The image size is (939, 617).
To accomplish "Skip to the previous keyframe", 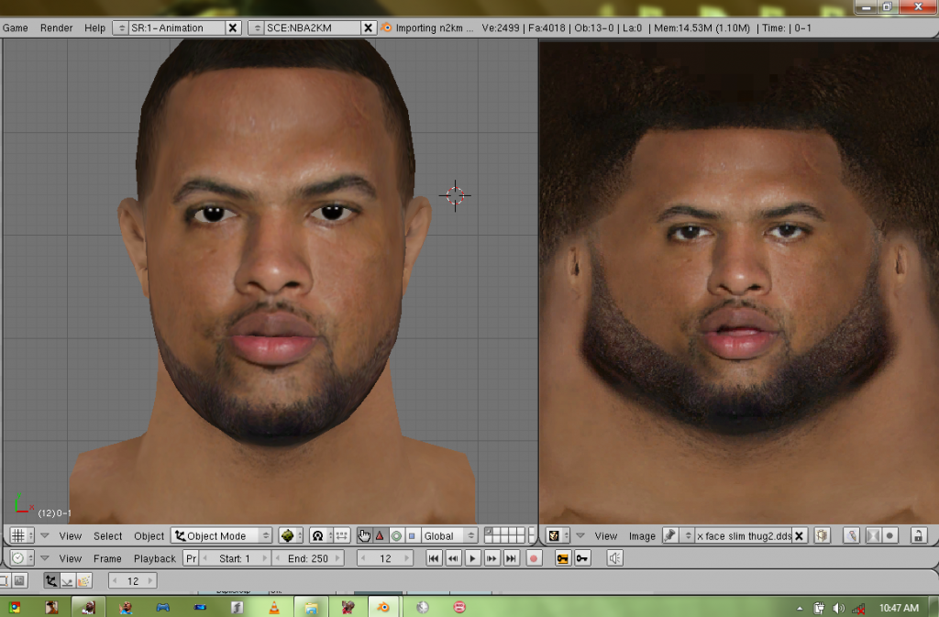I will click(453, 558).
